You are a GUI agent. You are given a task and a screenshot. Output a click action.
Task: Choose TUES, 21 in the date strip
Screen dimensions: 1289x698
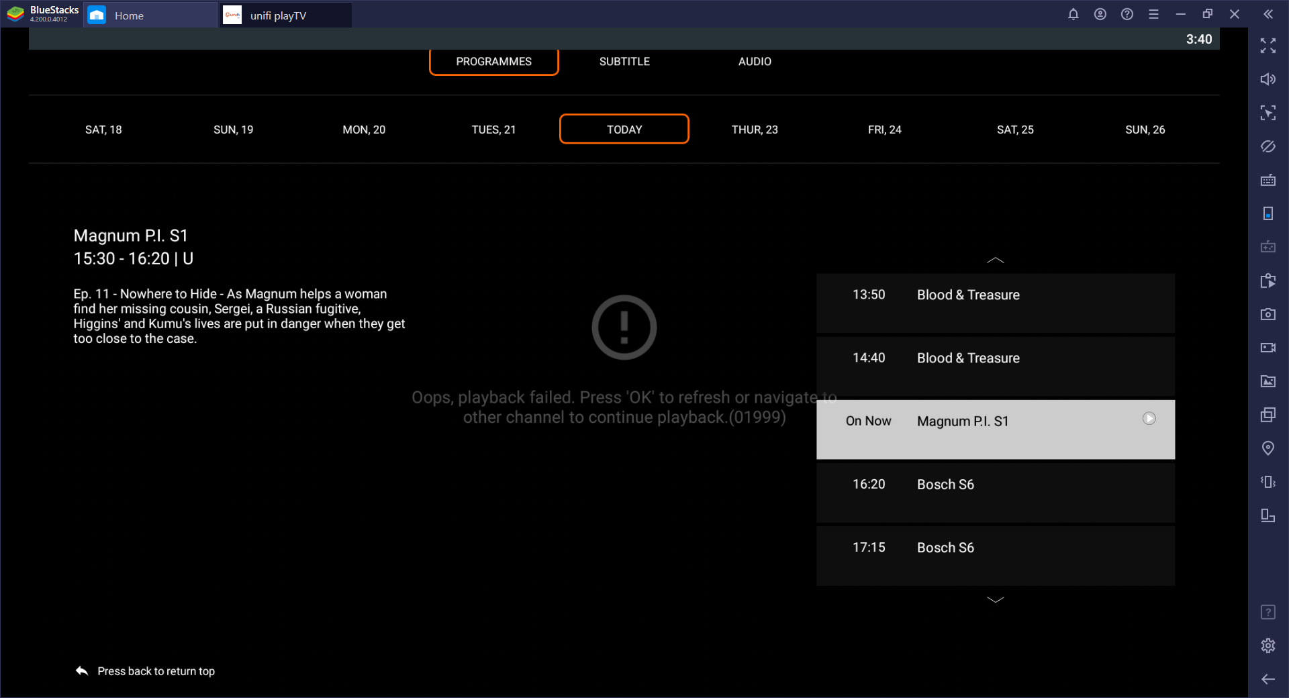click(494, 130)
